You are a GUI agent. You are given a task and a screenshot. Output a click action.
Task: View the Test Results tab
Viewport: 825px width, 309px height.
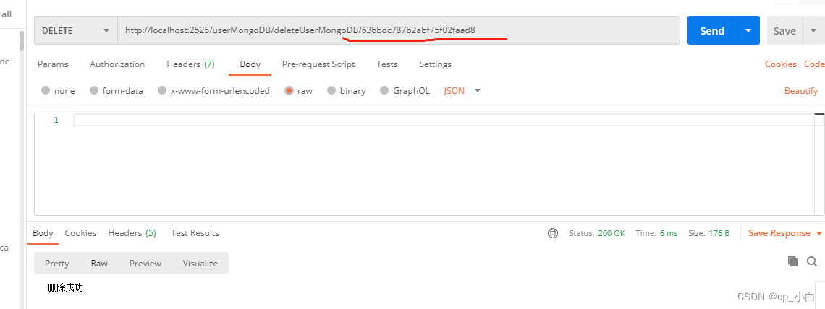click(195, 233)
